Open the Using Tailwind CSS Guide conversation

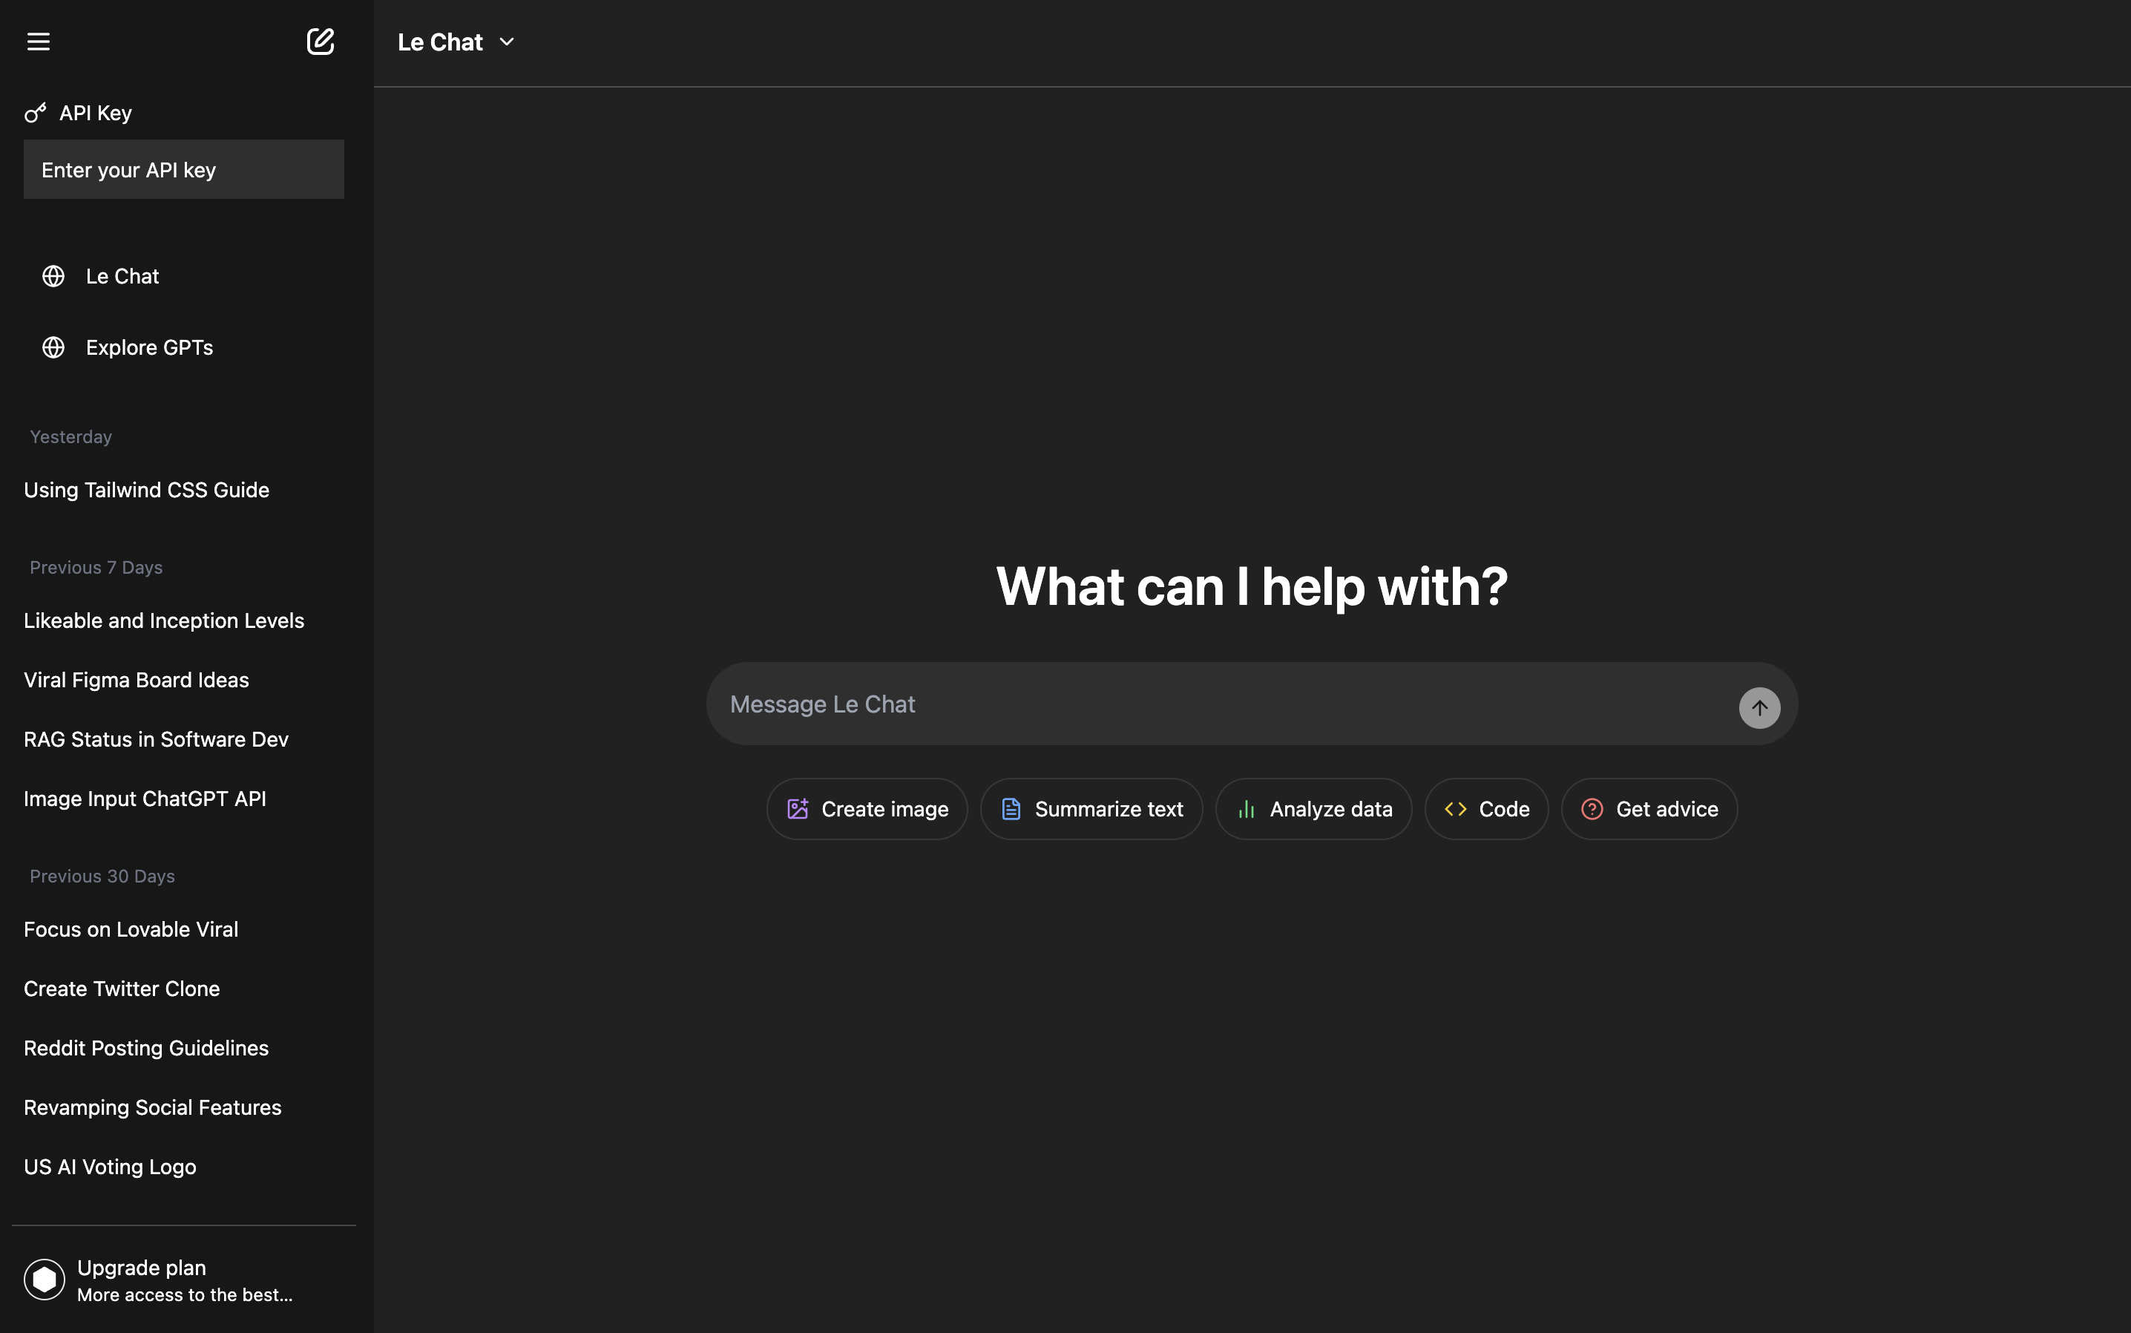click(x=146, y=490)
